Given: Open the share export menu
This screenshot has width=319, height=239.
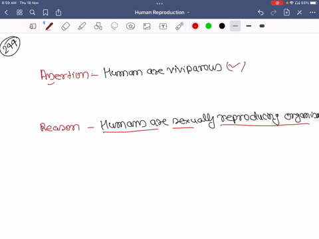Looking at the screenshot, I should coord(58,13).
